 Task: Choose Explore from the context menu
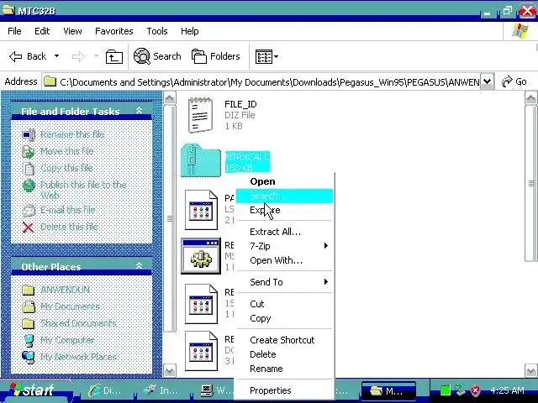(x=284, y=210)
